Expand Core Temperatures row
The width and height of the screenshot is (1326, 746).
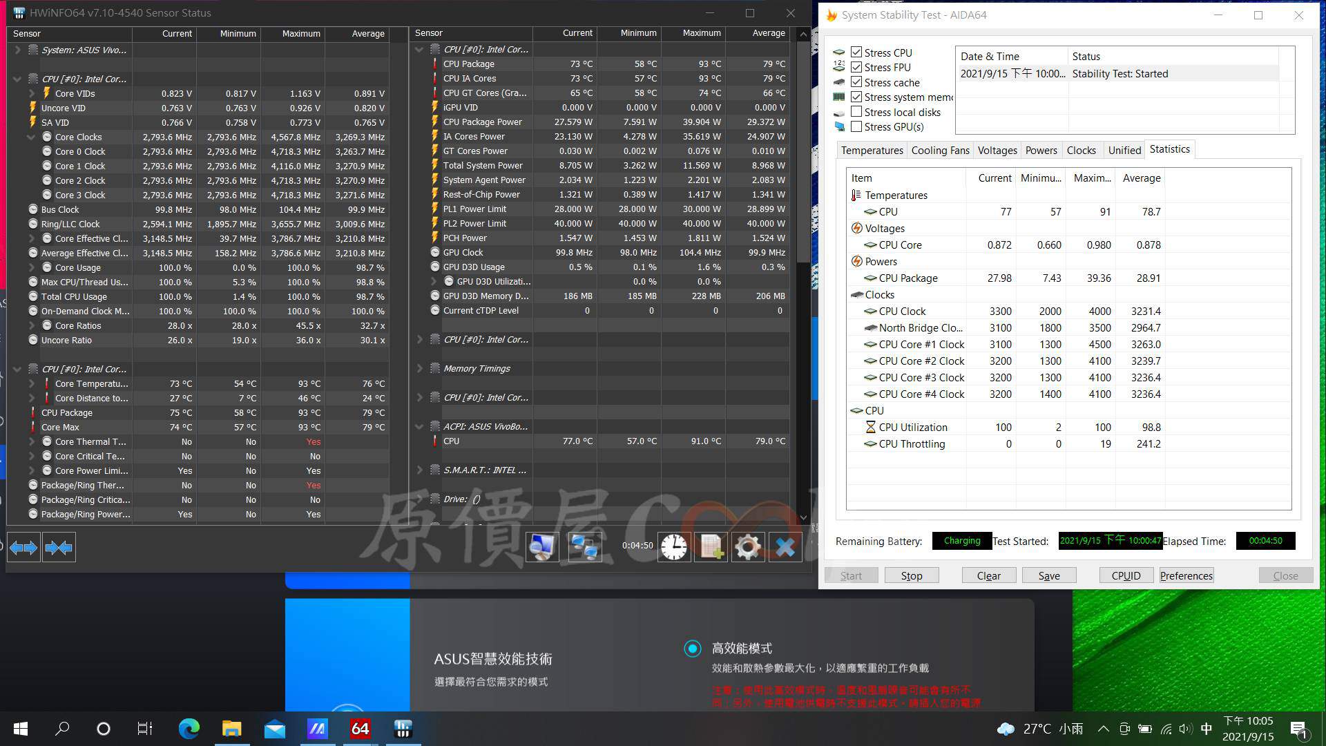pos(32,383)
